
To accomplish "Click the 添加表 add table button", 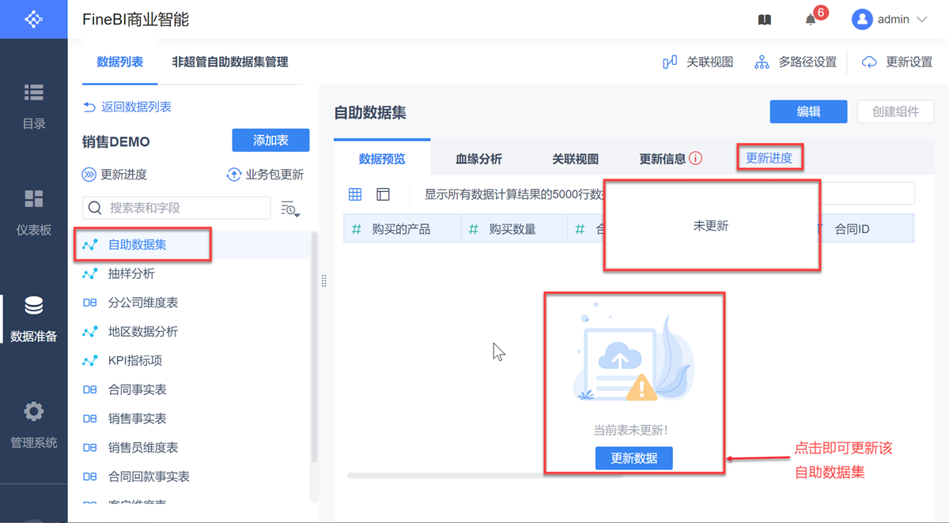I will pos(270,141).
